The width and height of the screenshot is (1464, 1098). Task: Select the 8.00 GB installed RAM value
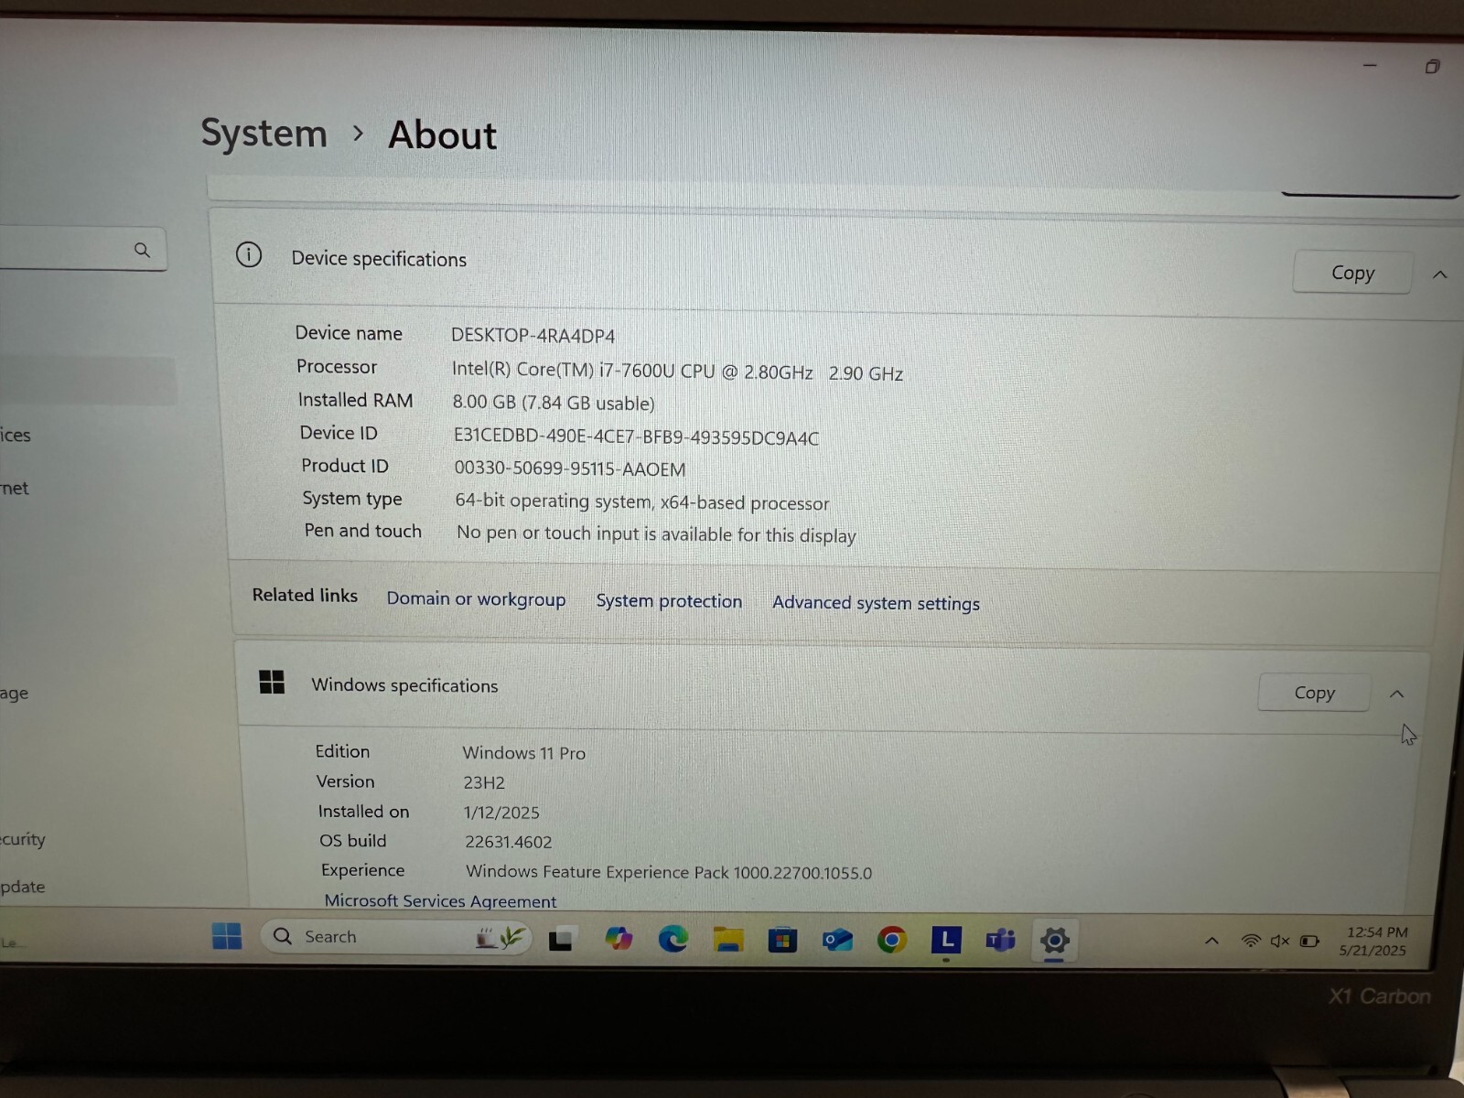(554, 403)
